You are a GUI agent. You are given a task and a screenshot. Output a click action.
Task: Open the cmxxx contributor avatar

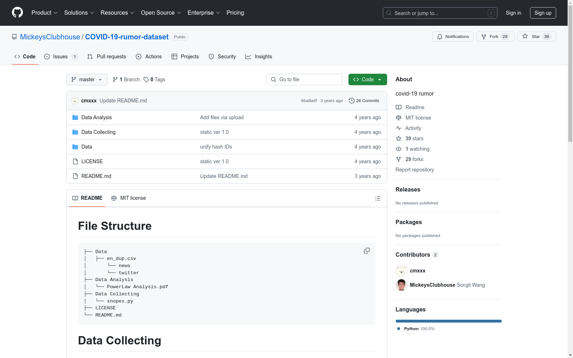(x=401, y=271)
